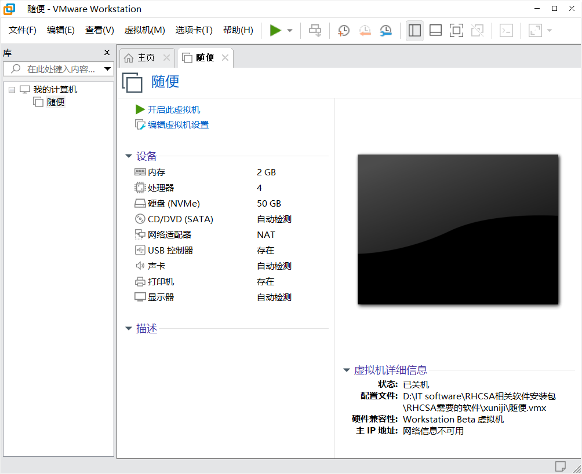Select 我的计算机 in the library tree
This screenshot has height=474, width=582.
pyautogui.click(x=55, y=89)
